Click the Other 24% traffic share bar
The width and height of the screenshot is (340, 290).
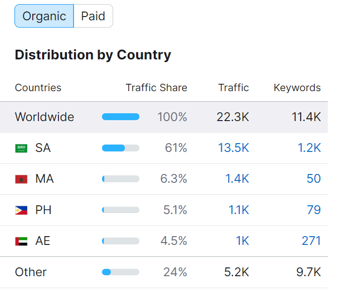[120, 272]
